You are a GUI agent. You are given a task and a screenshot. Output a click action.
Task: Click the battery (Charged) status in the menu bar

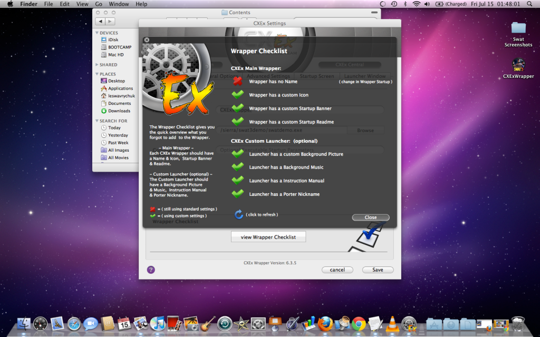pyautogui.click(x=451, y=4)
